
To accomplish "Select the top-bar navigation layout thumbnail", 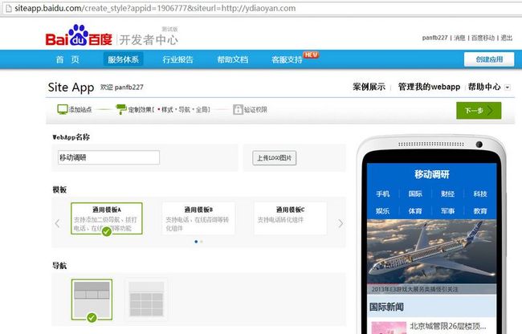I will point(92,299).
